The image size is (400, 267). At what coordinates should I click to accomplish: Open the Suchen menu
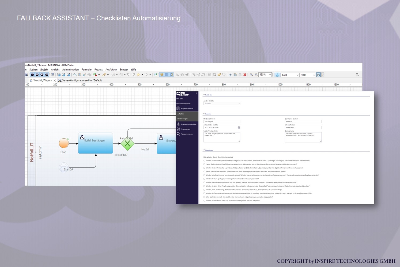(x=33, y=70)
